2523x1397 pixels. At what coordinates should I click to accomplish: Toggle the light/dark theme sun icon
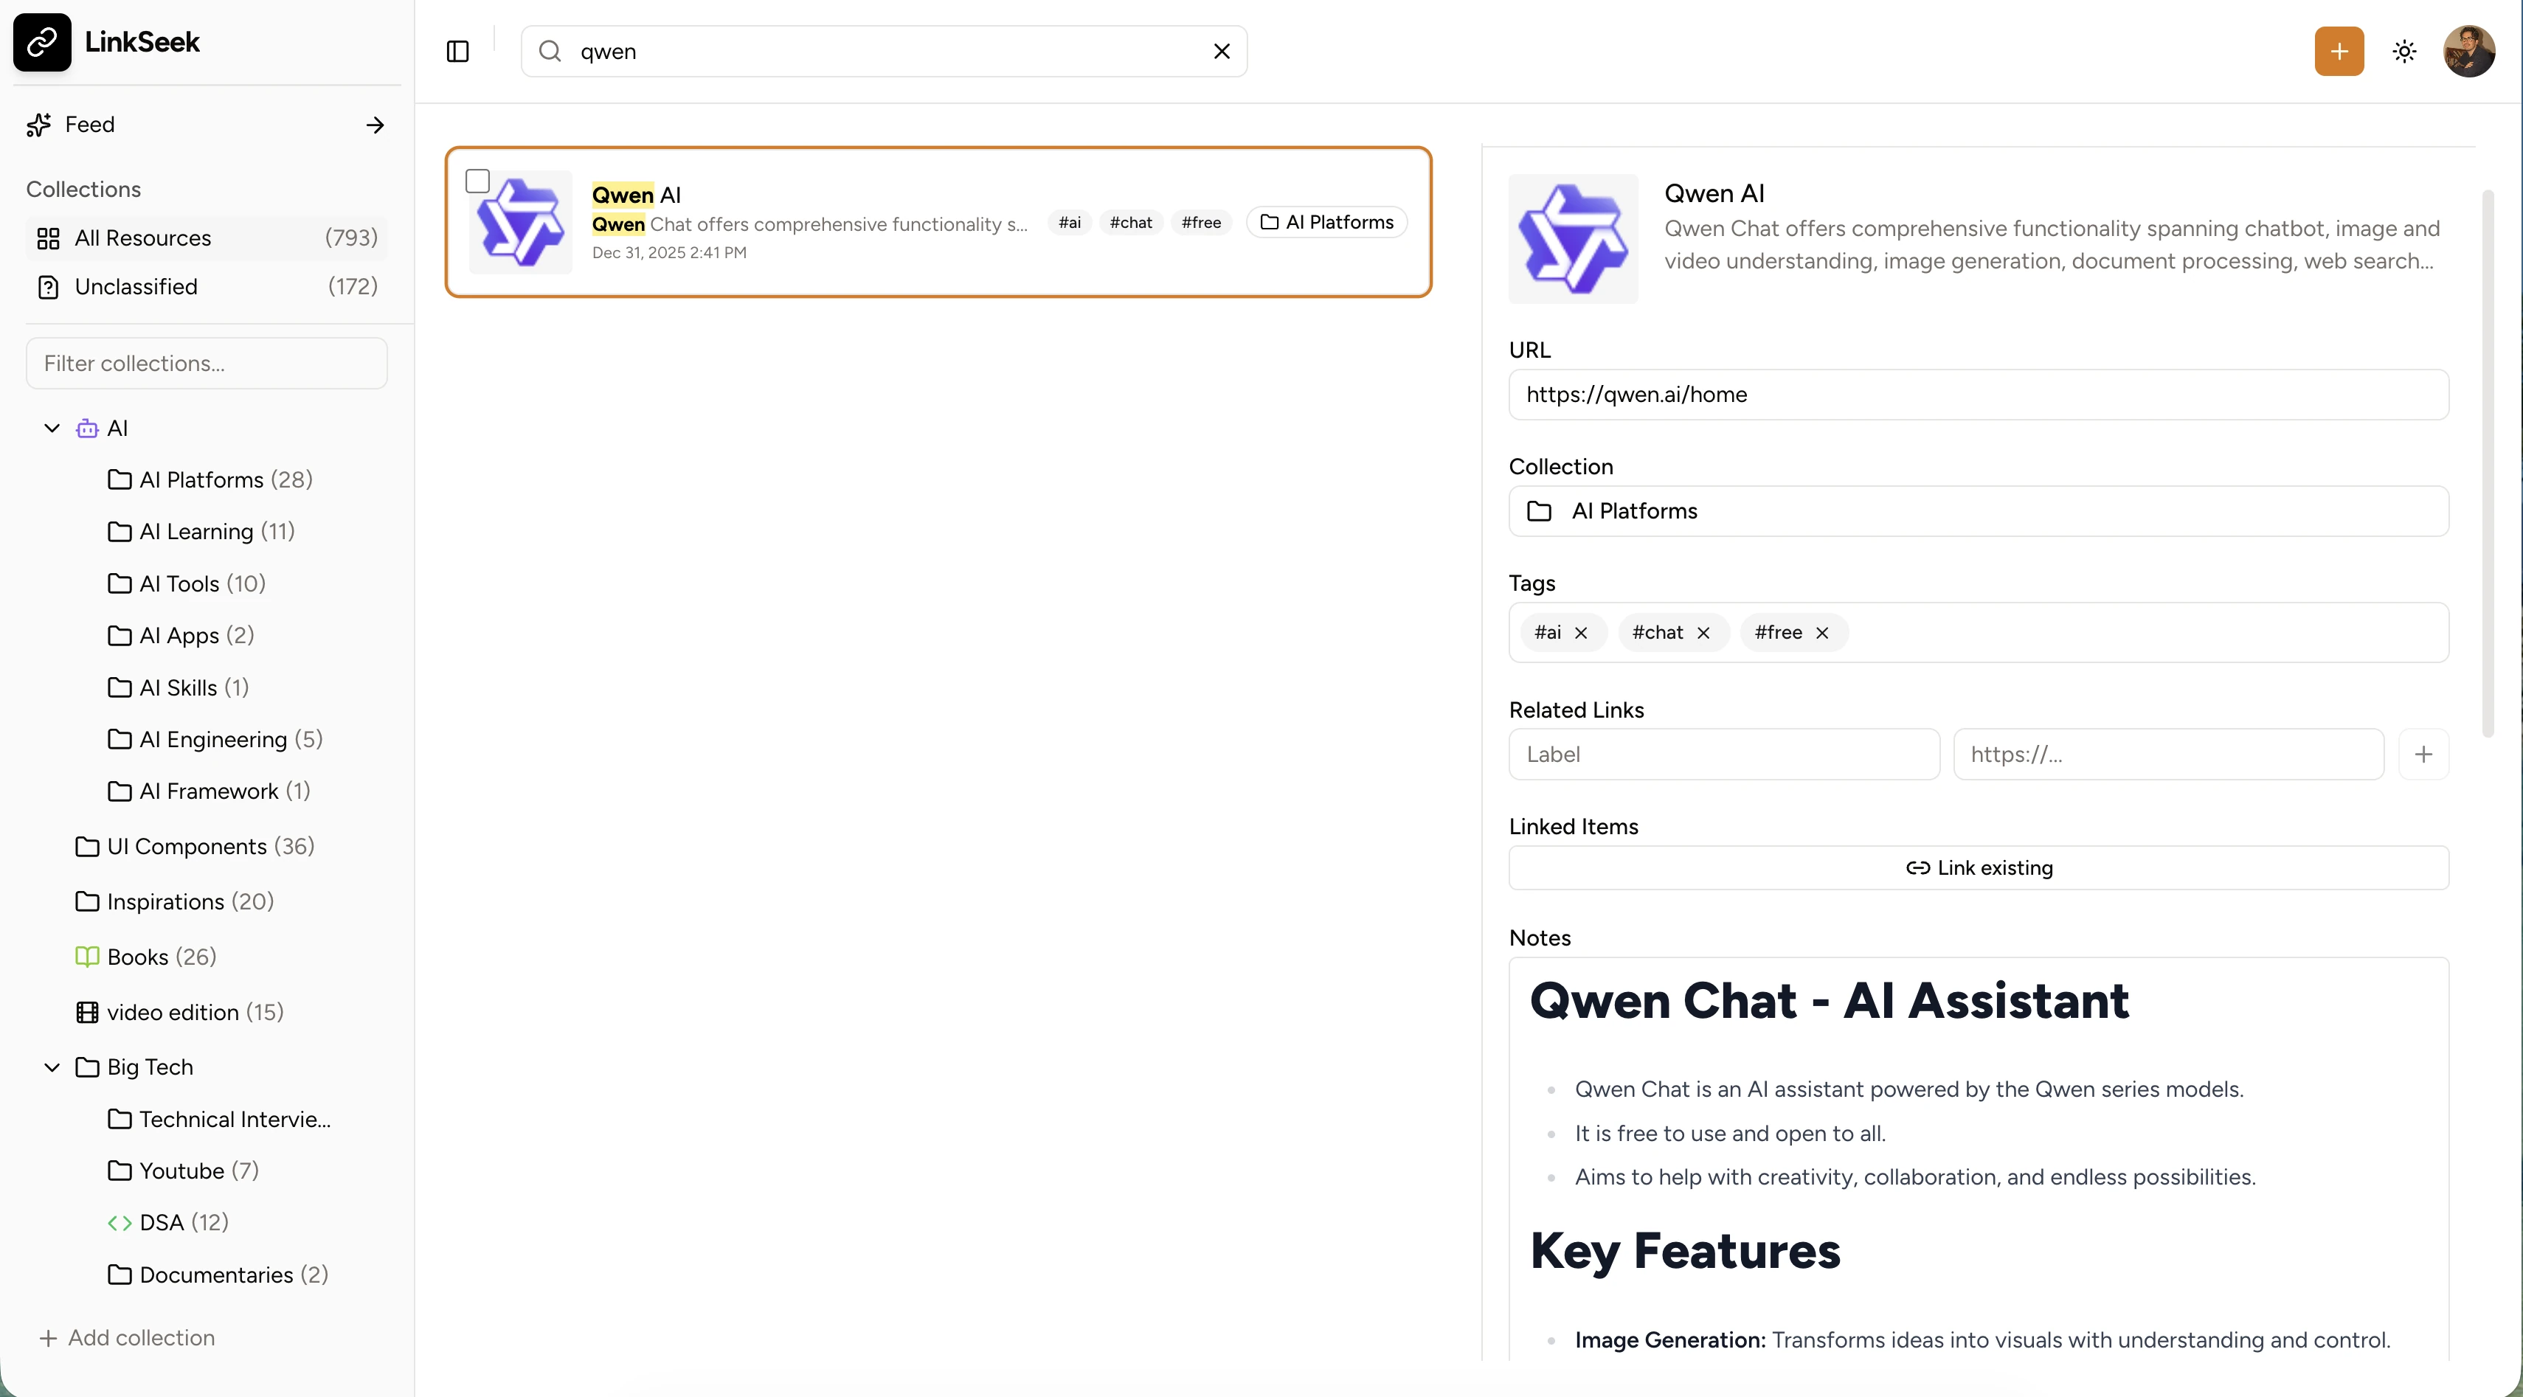[2404, 51]
